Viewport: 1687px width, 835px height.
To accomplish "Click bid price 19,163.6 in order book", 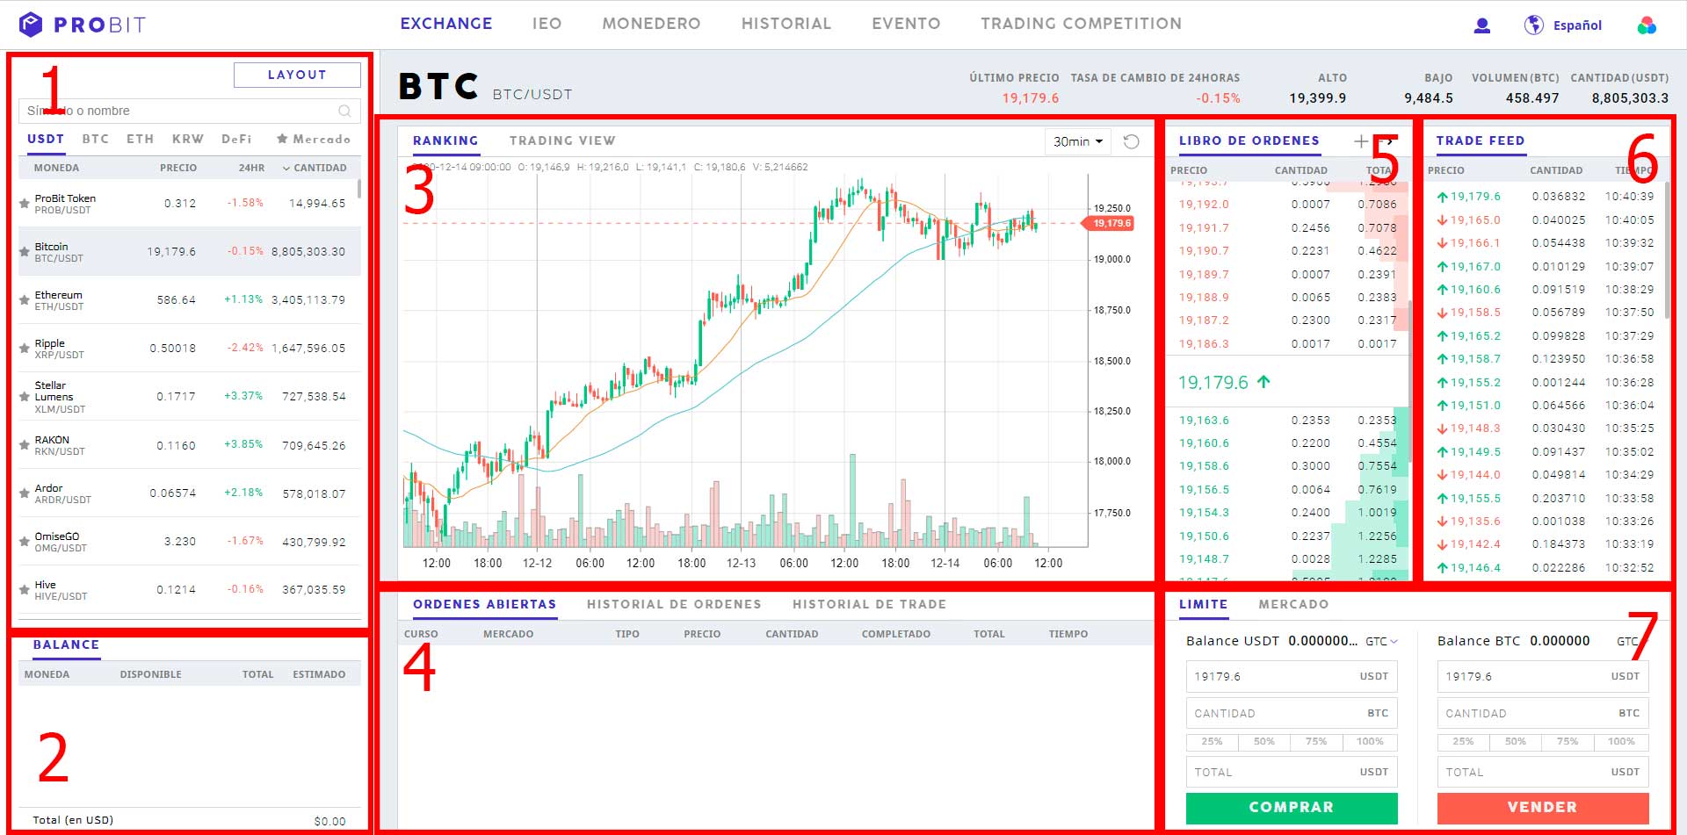I will coord(1204,421).
